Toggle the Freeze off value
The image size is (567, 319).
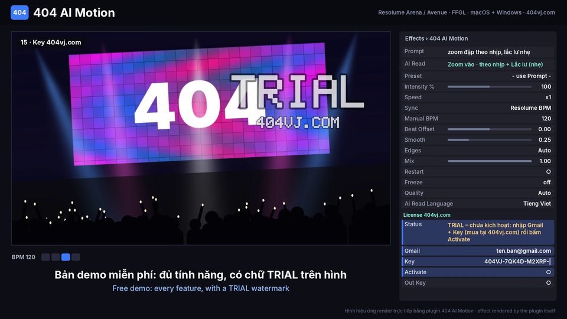click(547, 183)
